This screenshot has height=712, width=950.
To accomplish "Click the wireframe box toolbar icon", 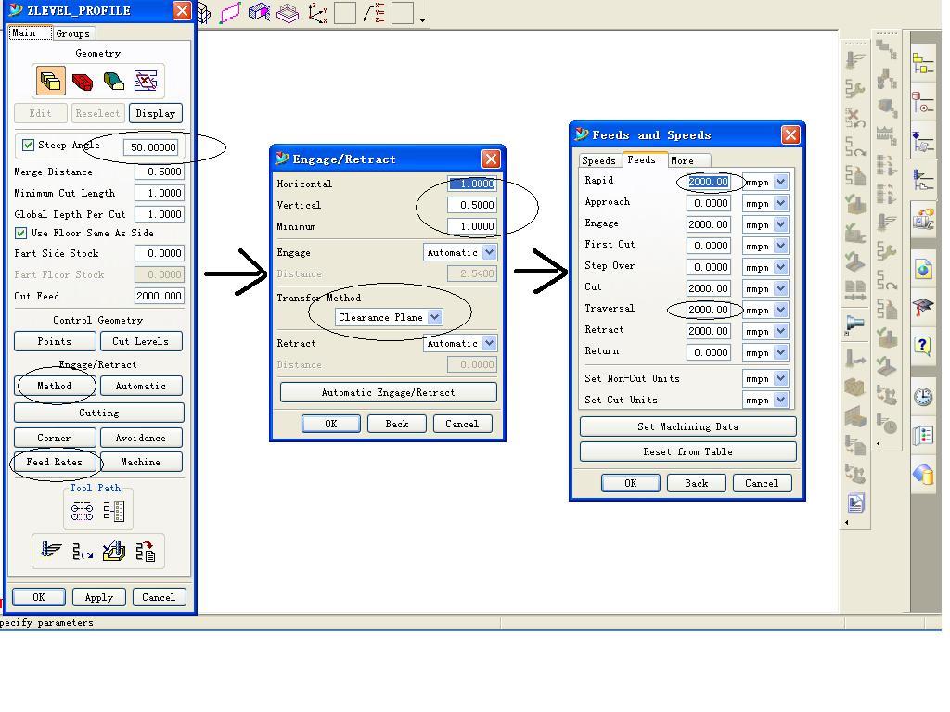I will point(288,13).
